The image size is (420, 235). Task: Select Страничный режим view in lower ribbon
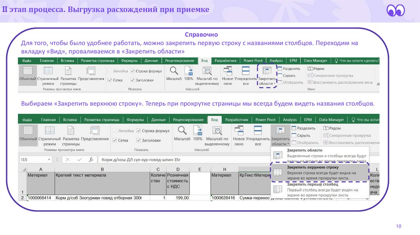[x=49, y=131]
